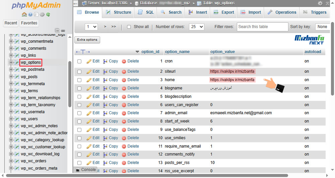Sort by autoload column header
The height and width of the screenshot is (178, 335).
[x=313, y=52]
